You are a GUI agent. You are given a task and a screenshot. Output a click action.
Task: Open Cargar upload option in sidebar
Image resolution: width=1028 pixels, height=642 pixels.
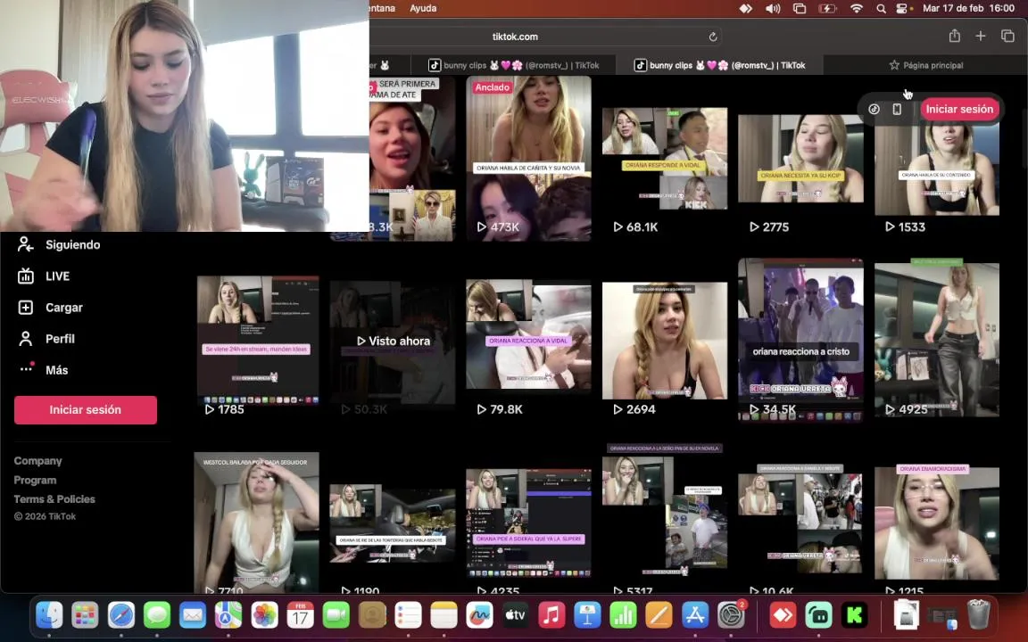tap(50, 308)
